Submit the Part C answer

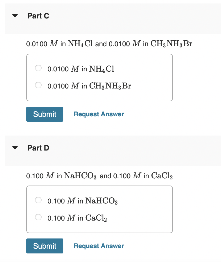pyautogui.click(x=45, y=114)
